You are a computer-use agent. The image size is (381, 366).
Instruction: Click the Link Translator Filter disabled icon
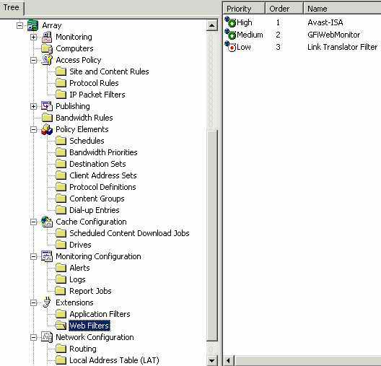tap(230, 46)
